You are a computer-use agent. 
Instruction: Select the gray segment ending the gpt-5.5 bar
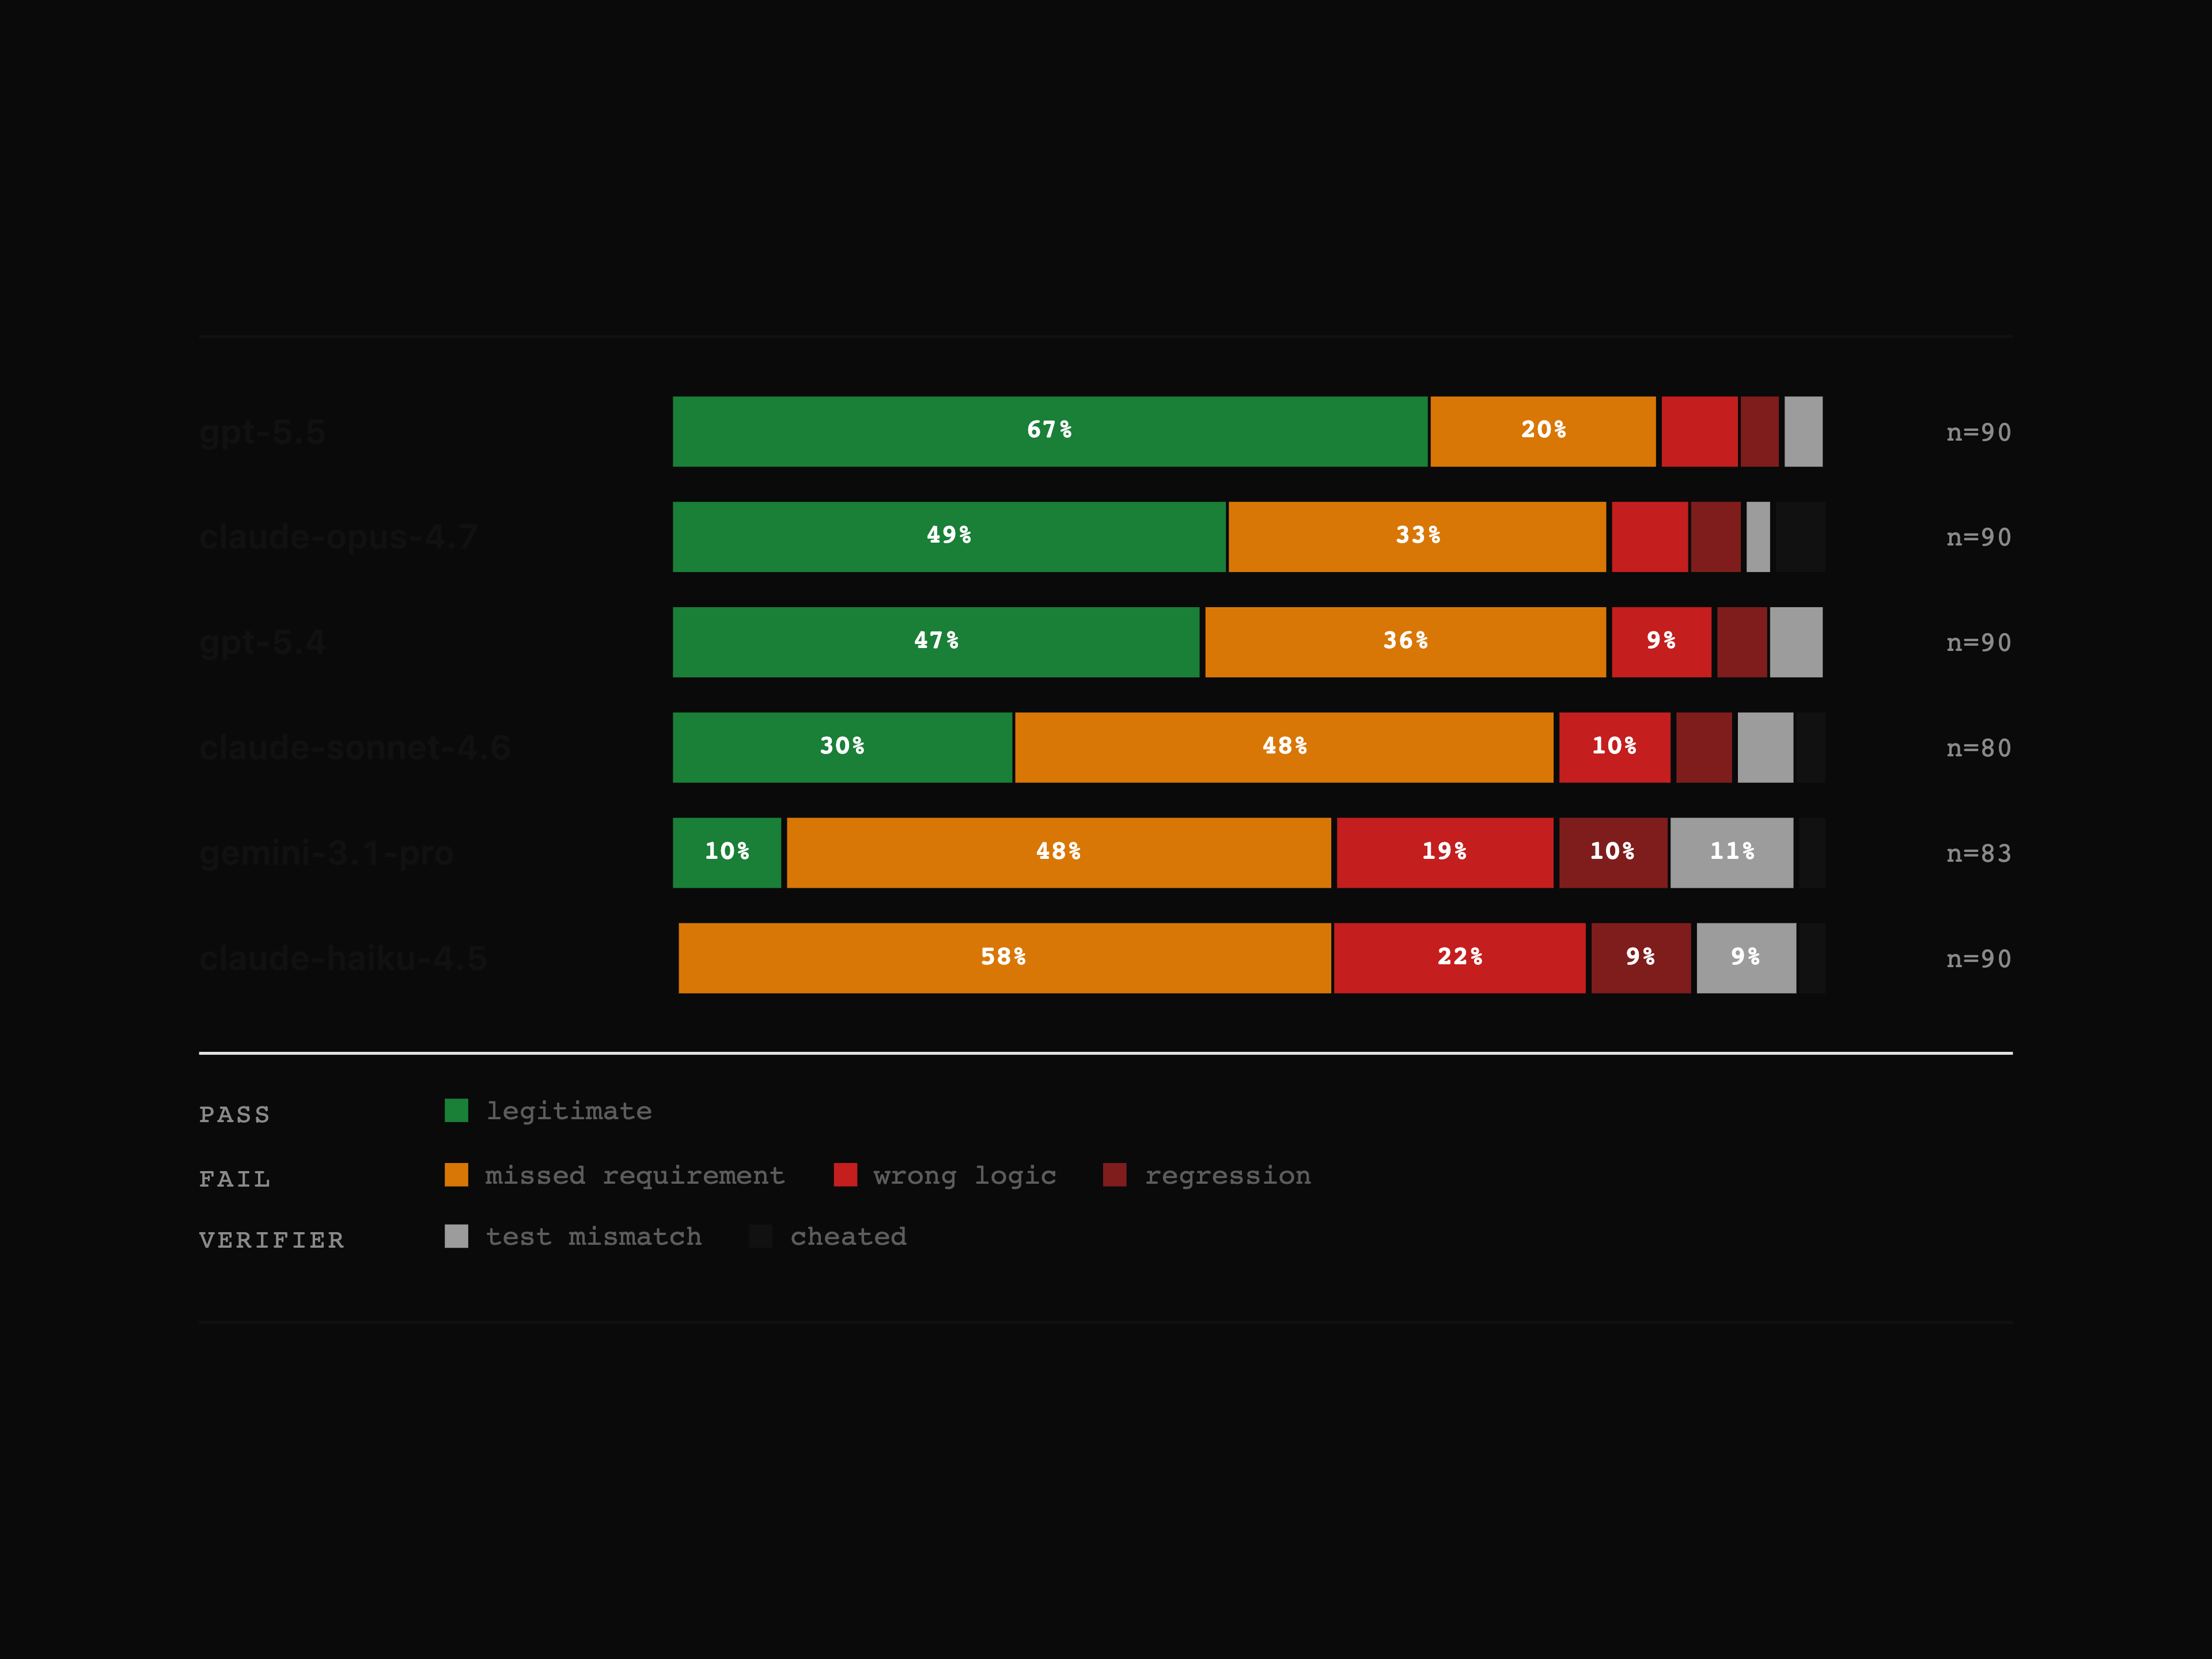tap(1803, 432)
